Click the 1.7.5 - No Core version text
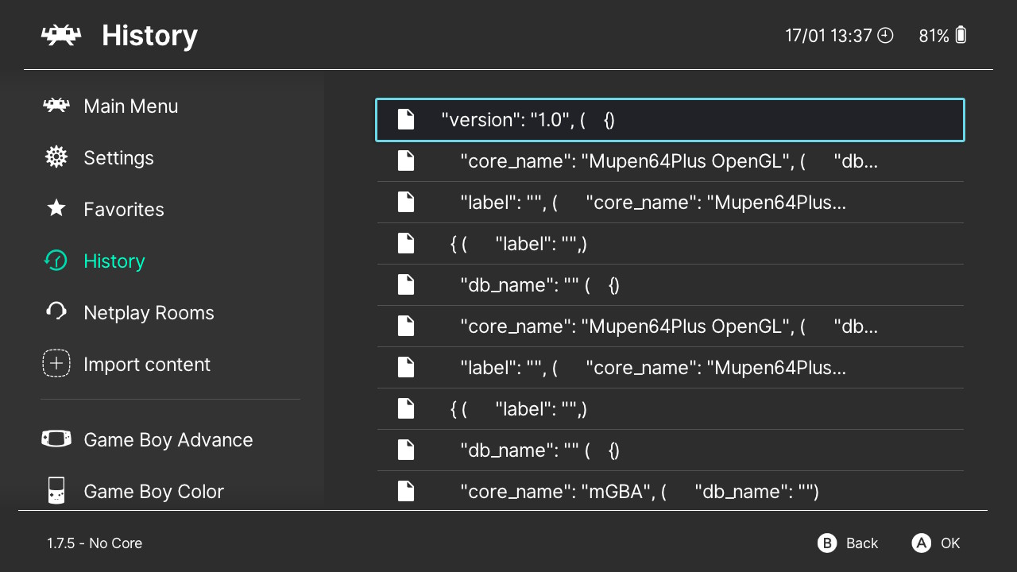Viewport: 1017px width, 572px height. tap(95, 543)
